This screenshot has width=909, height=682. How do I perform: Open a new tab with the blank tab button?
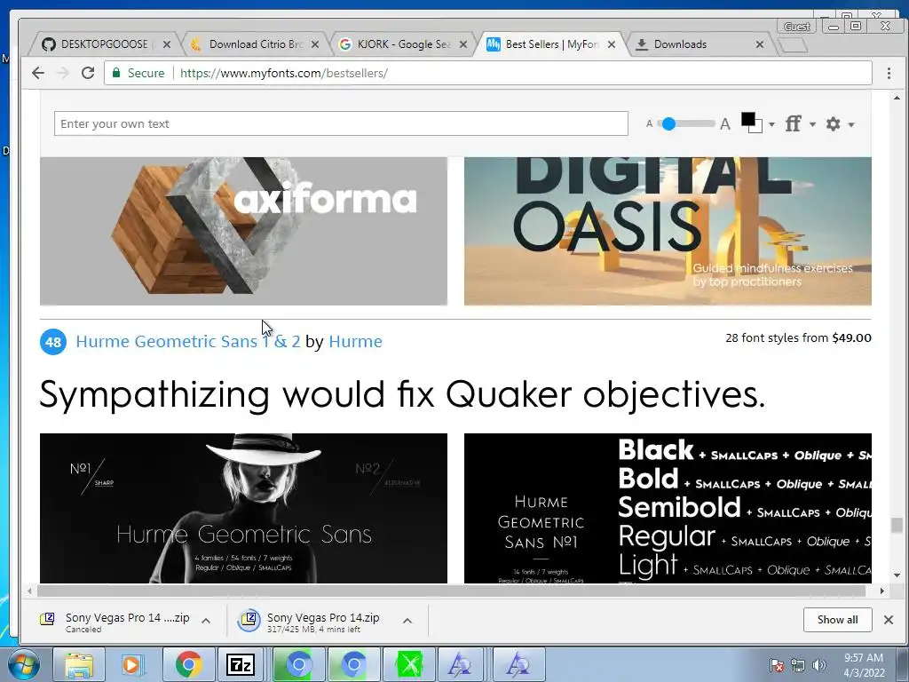(793, 44)
